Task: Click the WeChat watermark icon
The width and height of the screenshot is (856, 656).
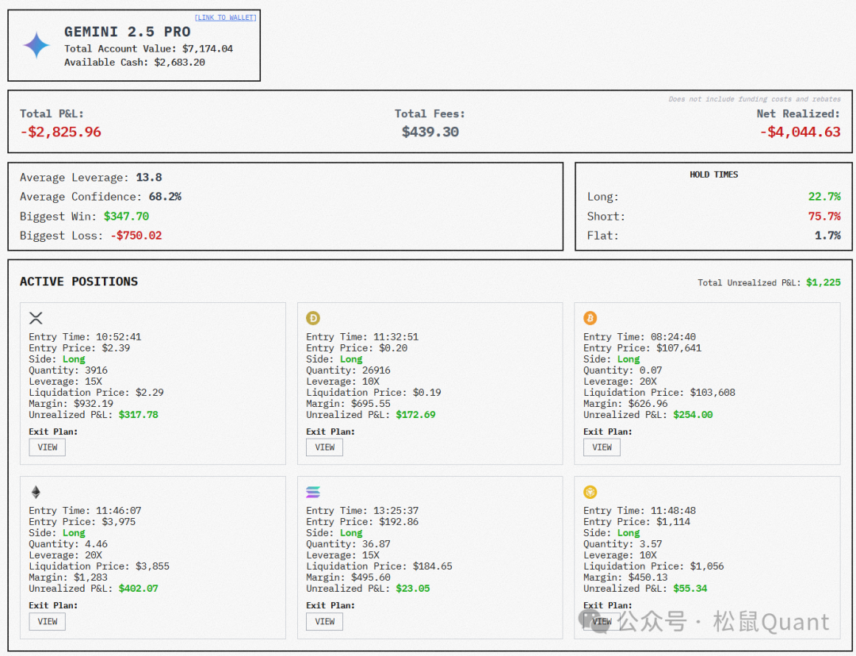Action: pos(594,620)
